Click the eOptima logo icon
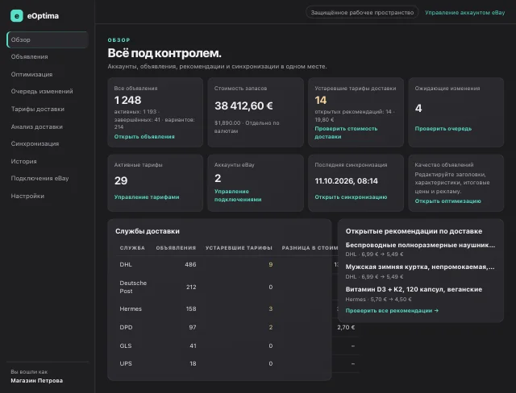This screenshot has width=516, height=393. coord(16,16)
